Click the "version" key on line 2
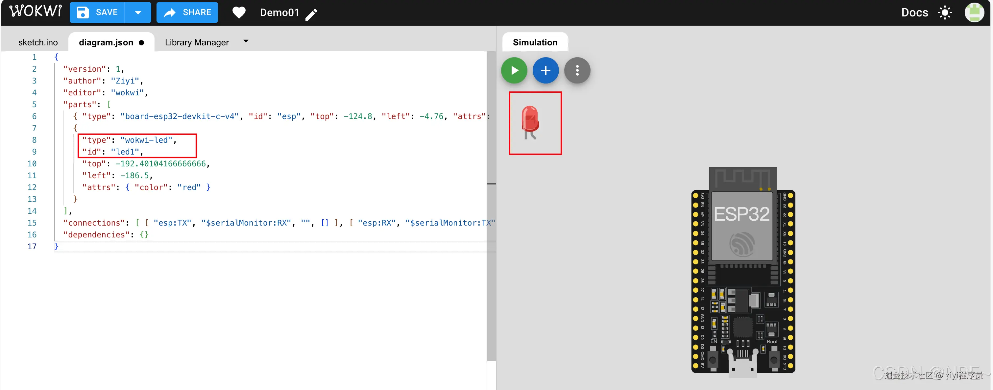This screenshot has width=993, height=390. (x=85, y=69)
